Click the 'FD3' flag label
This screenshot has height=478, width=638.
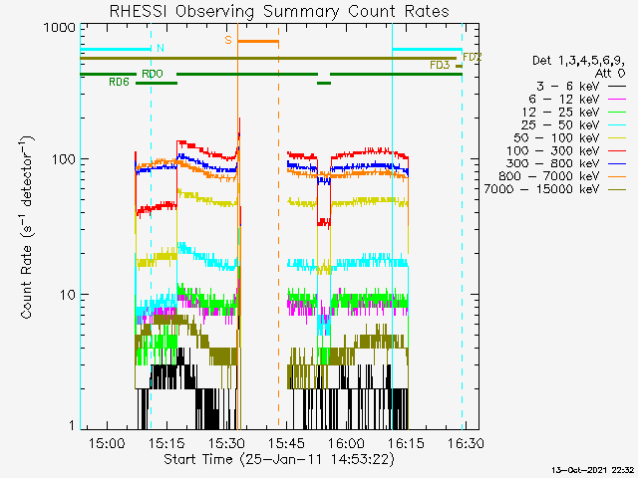click(441, 66)
